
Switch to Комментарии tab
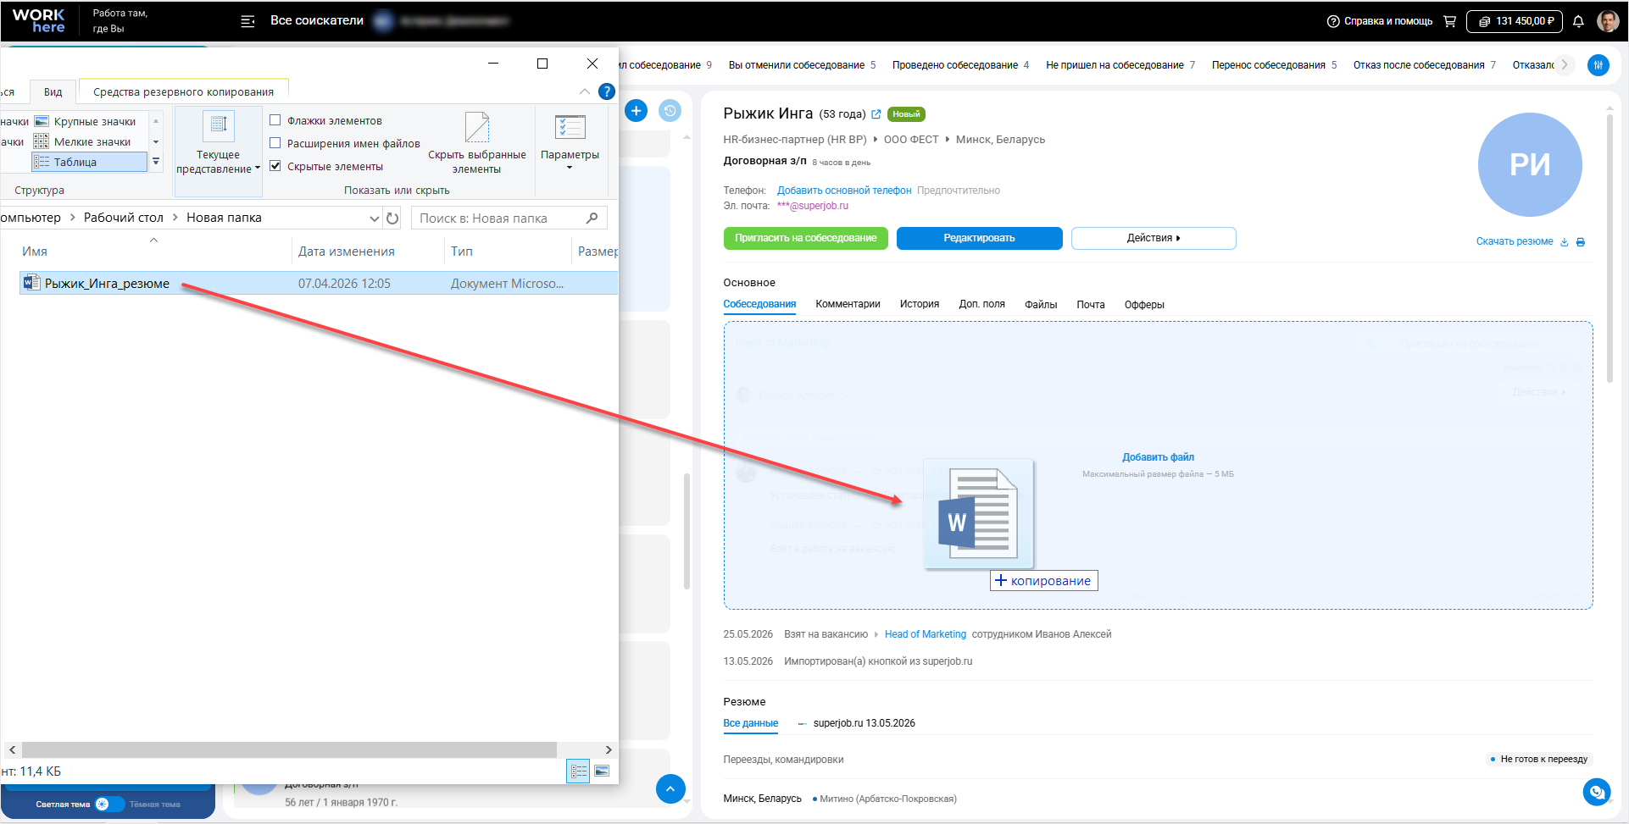[848, 304]
